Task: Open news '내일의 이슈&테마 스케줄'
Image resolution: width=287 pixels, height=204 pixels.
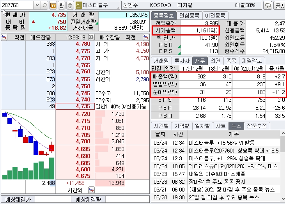Action: pyautogui.click(x=217, y=174)
